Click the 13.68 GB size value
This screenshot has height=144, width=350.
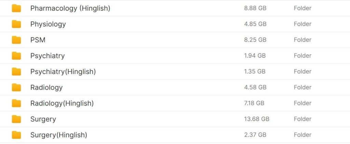click(256, 119)
